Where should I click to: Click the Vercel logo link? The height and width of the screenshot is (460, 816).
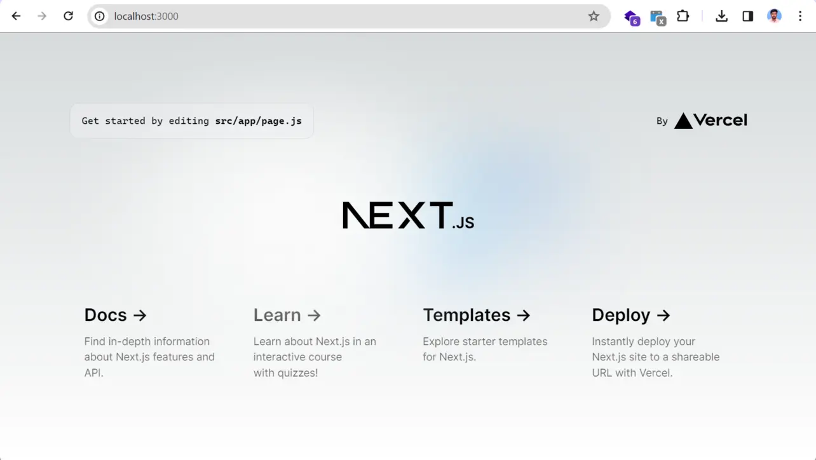coord(711,121)
